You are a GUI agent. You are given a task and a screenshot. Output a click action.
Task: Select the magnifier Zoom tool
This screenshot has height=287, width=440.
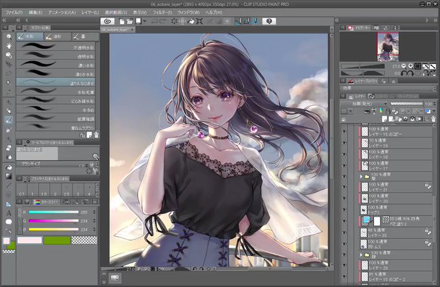point(8,37)
